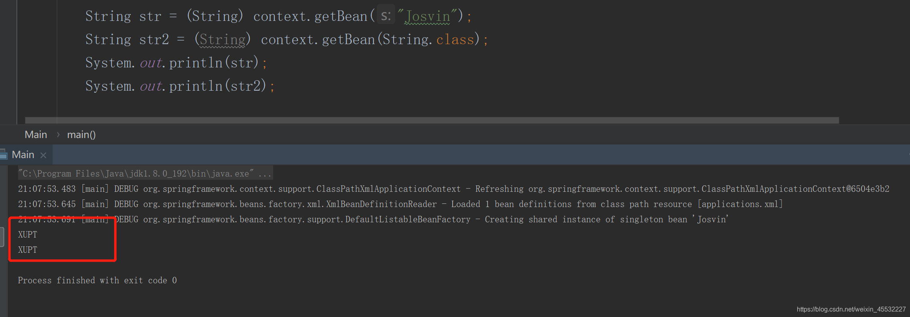Click println(str) in the code
Image resolution: width=910 pixels, height=317 pixels.
[x=213, y=63]
